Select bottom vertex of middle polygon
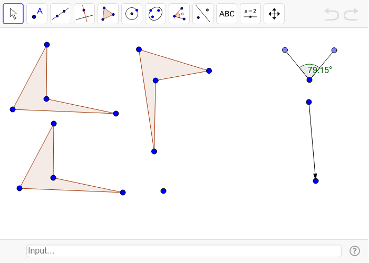 click(154, 151)
